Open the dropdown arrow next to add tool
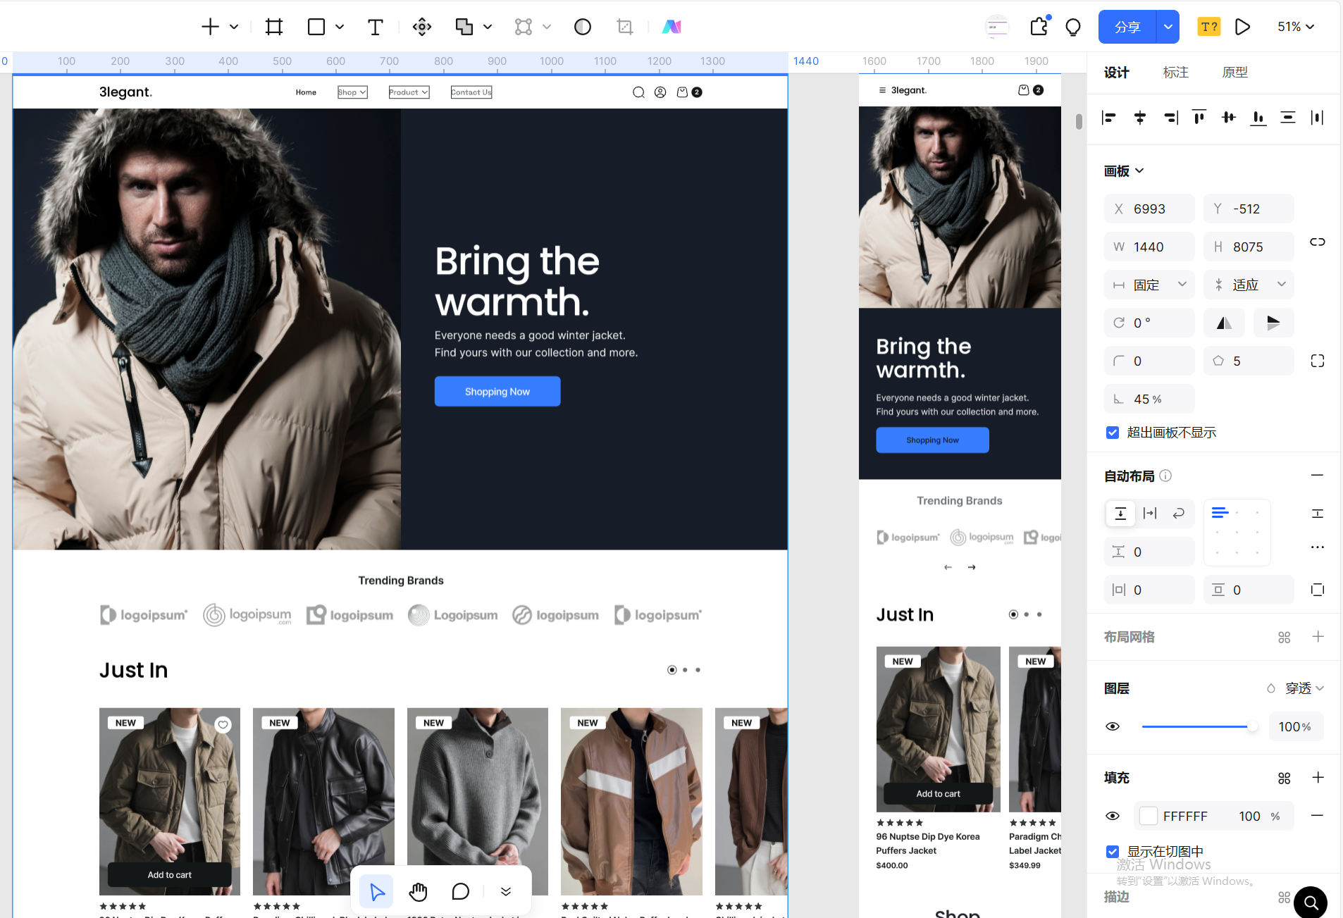The image size is (1343, 918). coord(234,27)
